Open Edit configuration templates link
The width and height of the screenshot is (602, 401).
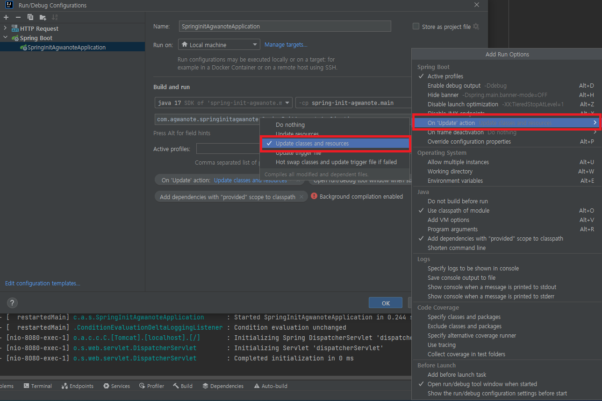43,283
